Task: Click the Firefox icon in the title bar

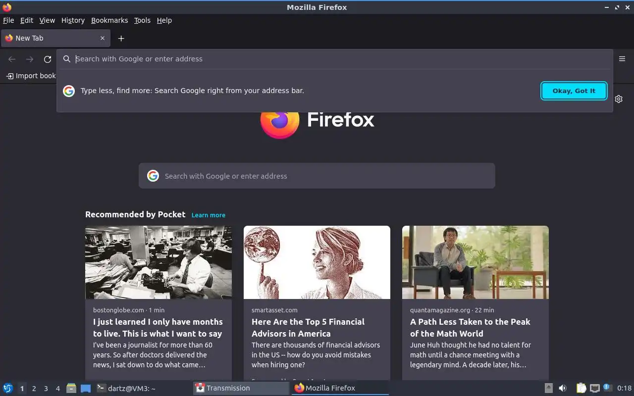Action: (x=7, y=7)
